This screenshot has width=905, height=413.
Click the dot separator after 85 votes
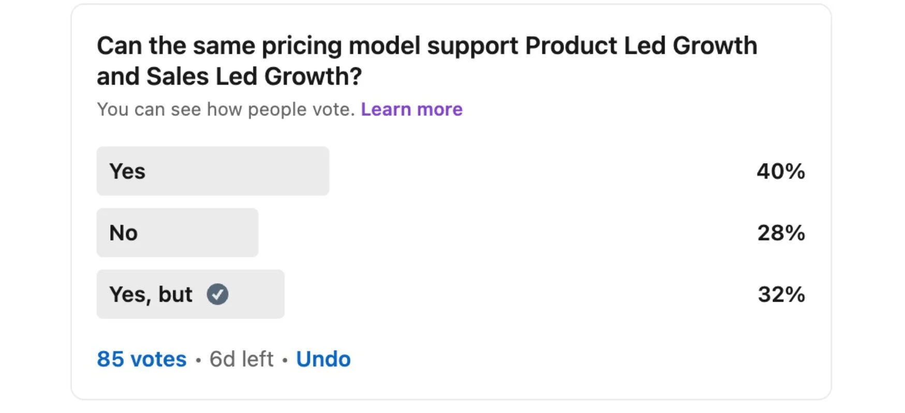(x=198, y=360)
